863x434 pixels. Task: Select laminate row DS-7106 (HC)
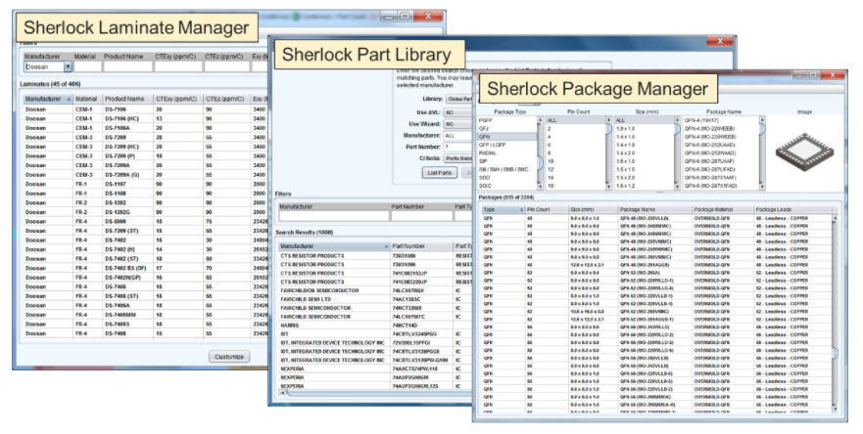coord(145,118)
